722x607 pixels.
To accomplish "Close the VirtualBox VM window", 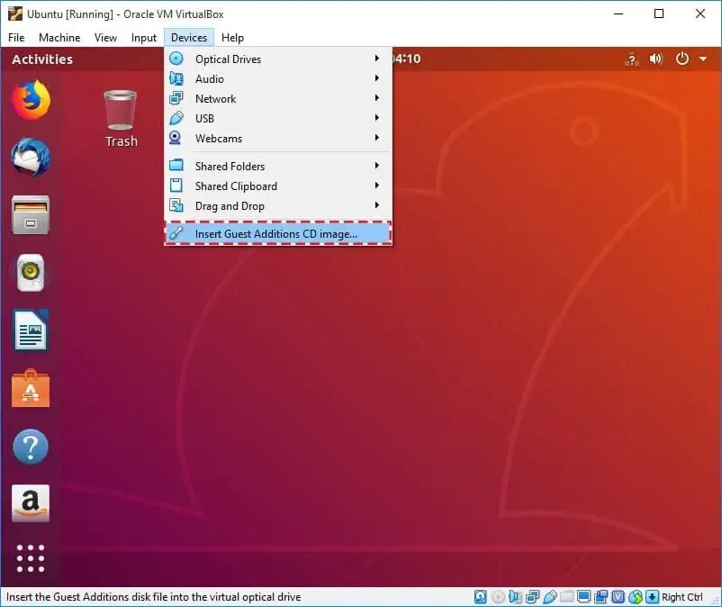I will (699, 14).
